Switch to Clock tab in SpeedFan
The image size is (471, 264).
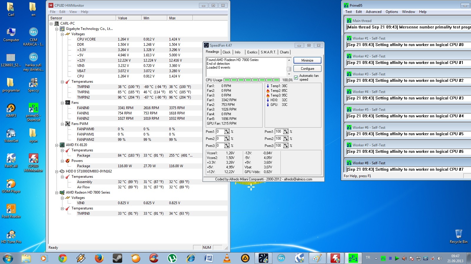click(227, 52)
